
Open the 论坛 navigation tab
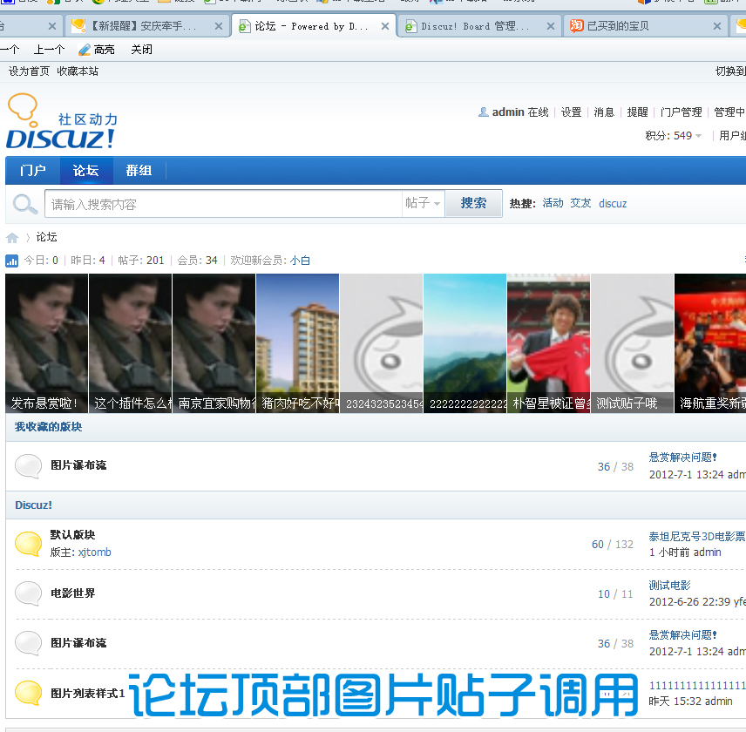[86, 170]
